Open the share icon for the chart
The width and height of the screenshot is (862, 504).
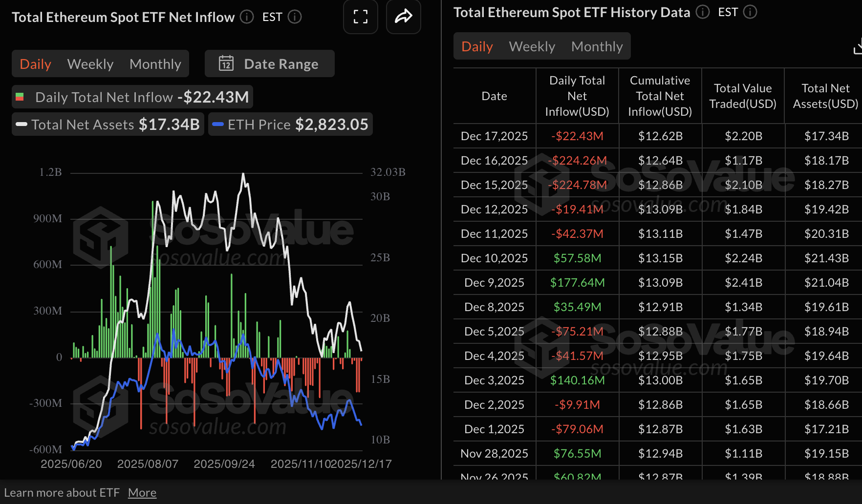403,17
